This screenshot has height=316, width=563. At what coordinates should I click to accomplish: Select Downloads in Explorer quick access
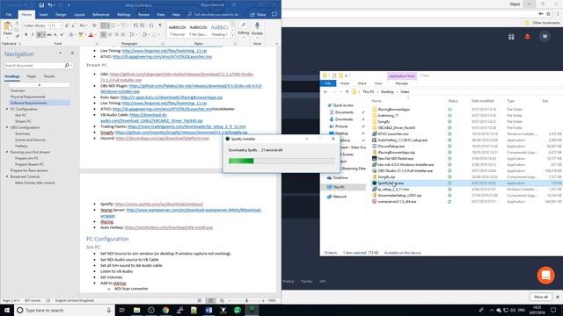pyautogui.click(x=344, y=119)
